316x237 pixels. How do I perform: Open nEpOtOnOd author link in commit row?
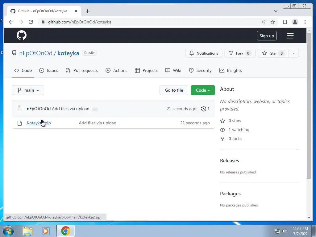click(39, 109)
